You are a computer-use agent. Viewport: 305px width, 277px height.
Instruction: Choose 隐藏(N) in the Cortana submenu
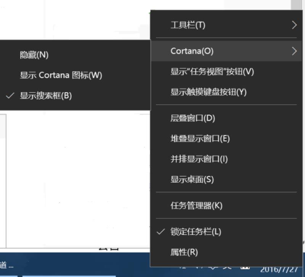[x=75, y=55]
